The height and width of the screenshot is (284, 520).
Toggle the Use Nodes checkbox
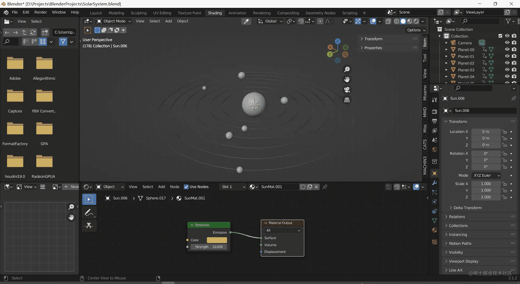coord(186,187)
